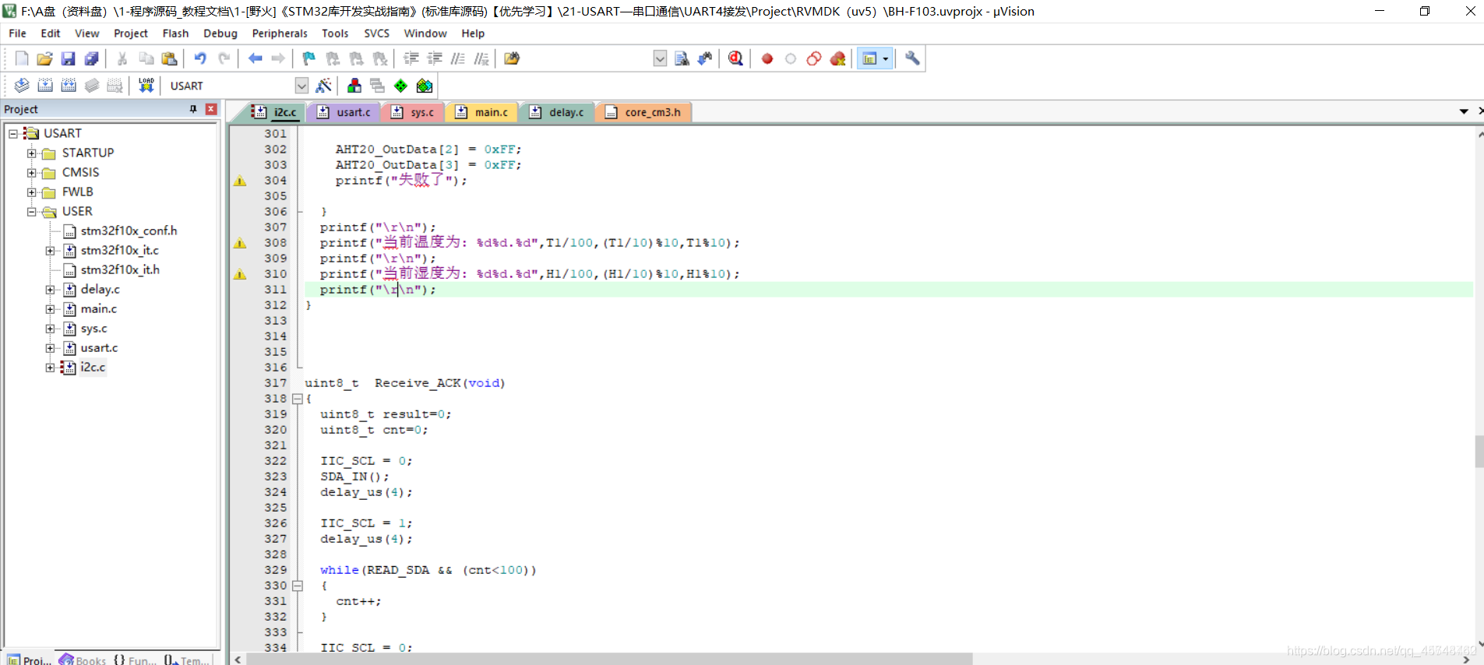
Task: Expand the FWLB group in the project tree
Action: (32, 192)
